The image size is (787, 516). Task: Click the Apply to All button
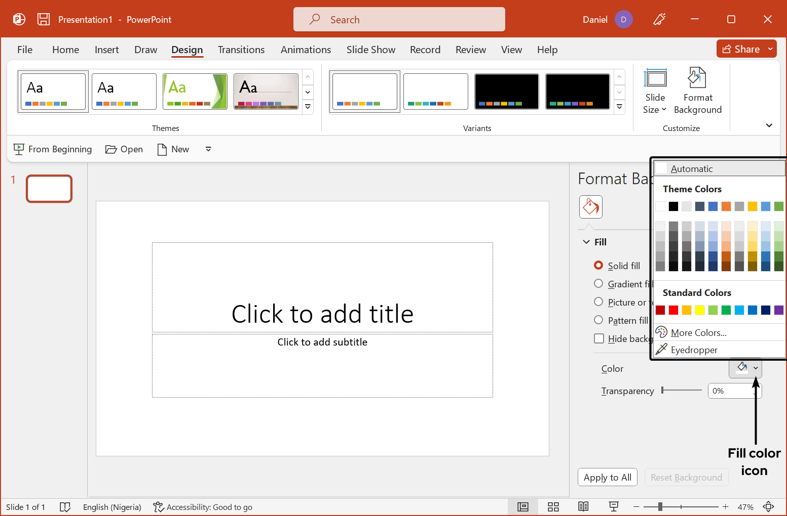tap(607, 477)
